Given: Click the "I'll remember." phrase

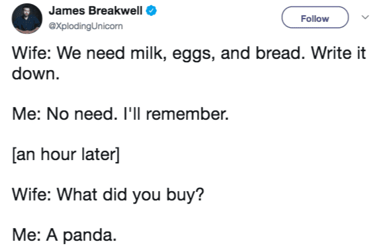Looking at the screenshot, I should (176, 114).
